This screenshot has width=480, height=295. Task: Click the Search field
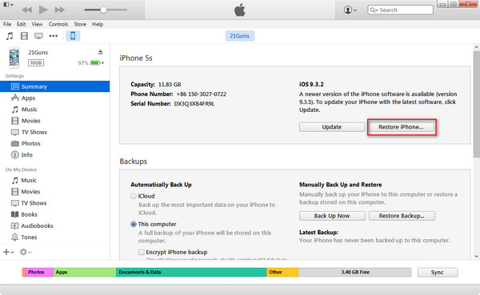[401, 10]
